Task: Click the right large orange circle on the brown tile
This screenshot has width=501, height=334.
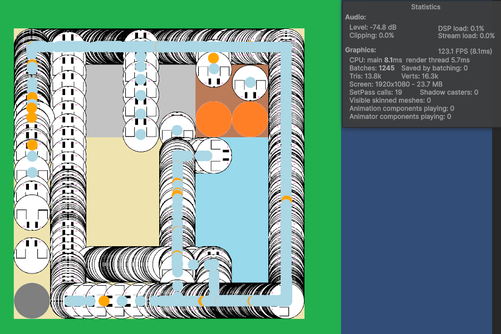Action: pos(250,119)
